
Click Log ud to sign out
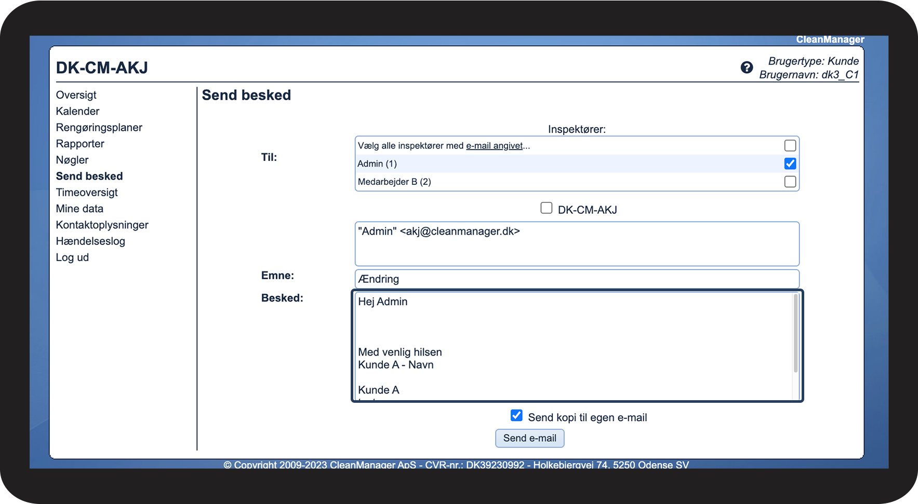point(72,257)
